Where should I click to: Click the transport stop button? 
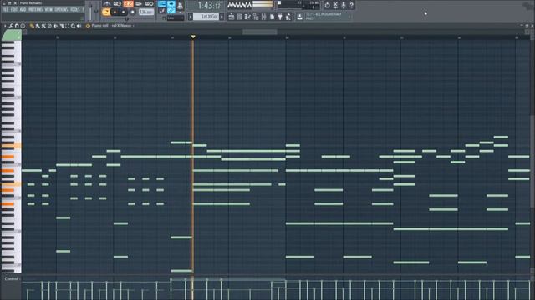pyautogui.click(x=123, y=12)
